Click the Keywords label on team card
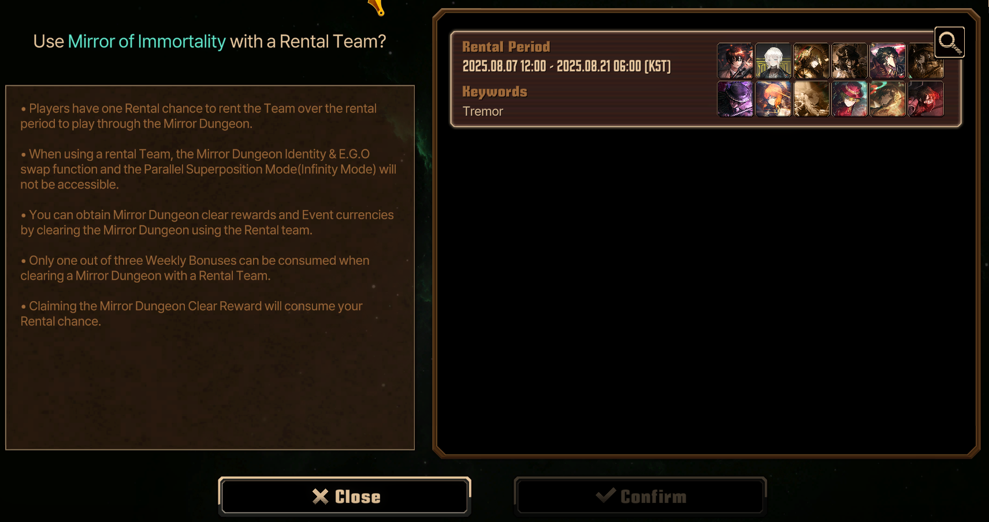This screenshot has height=522, width=989. click(x=494, y=92)
